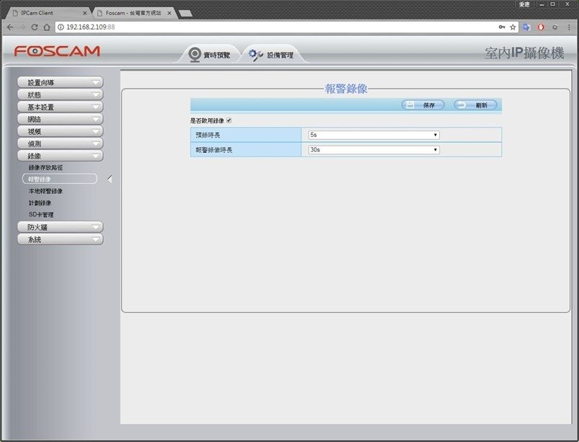Switch to the IPCam Client tab

[x=47, y=13]
